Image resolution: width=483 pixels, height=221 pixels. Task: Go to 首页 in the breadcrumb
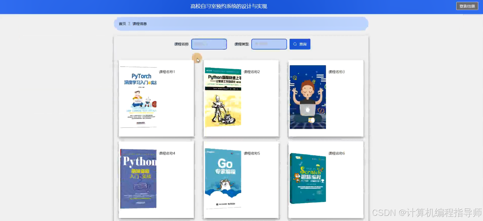click(x=122, y=24)
